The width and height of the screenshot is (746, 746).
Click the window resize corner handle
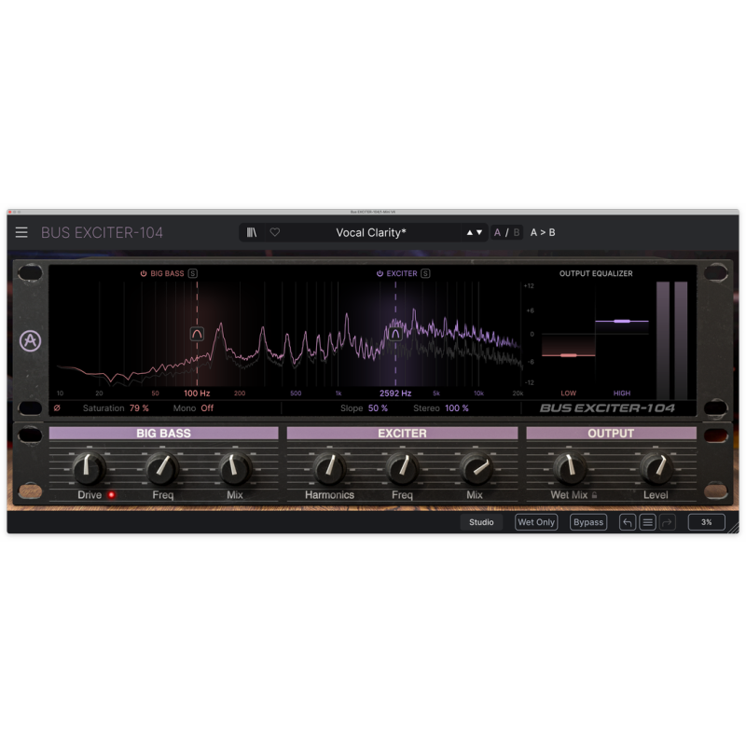(734, 527)
